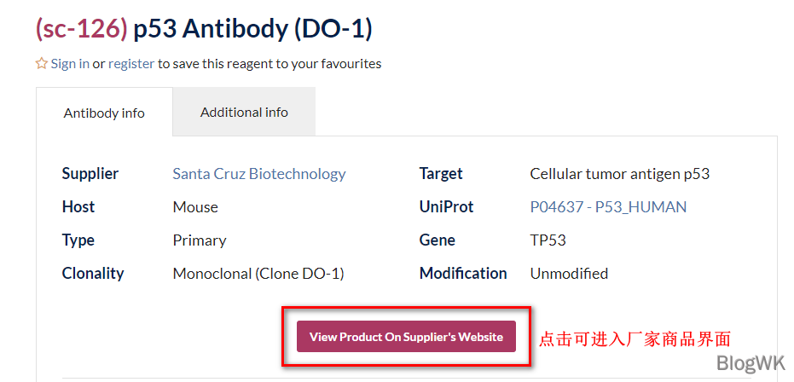Open the Sign in link

(x=71, y=64)
